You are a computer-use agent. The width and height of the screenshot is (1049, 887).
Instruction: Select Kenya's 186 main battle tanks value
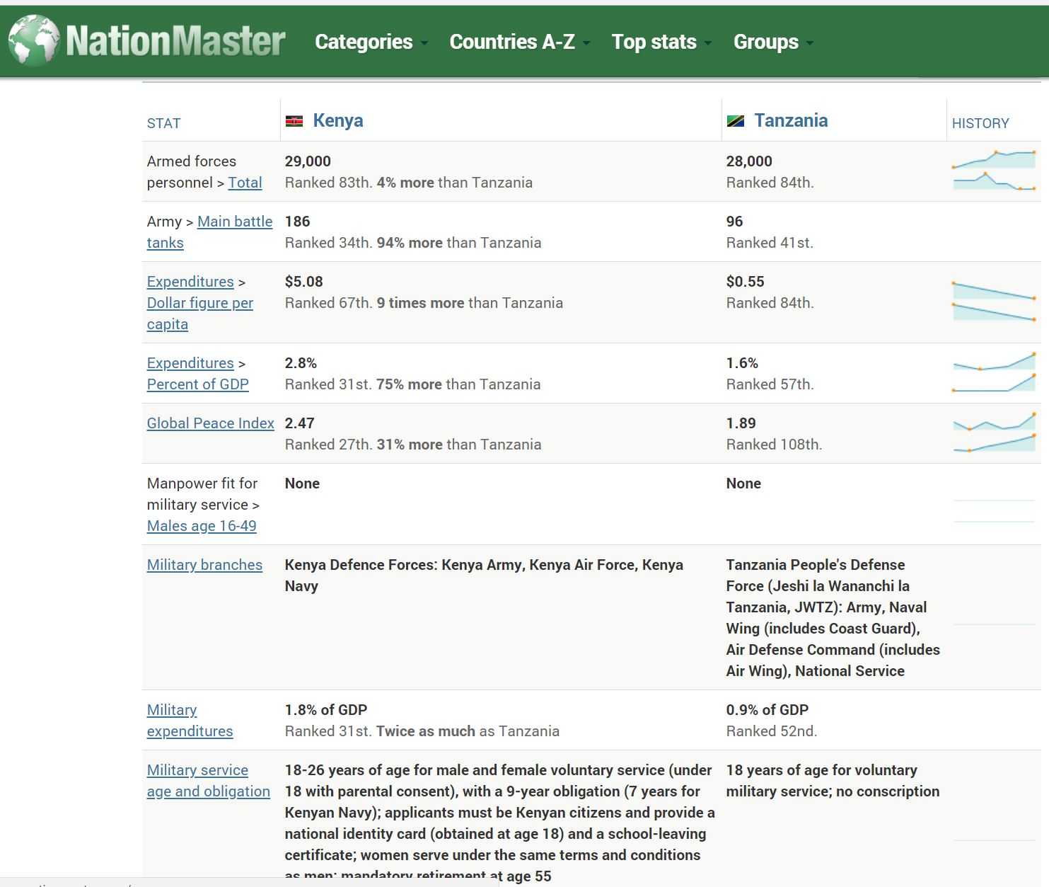tap(297, 222)
